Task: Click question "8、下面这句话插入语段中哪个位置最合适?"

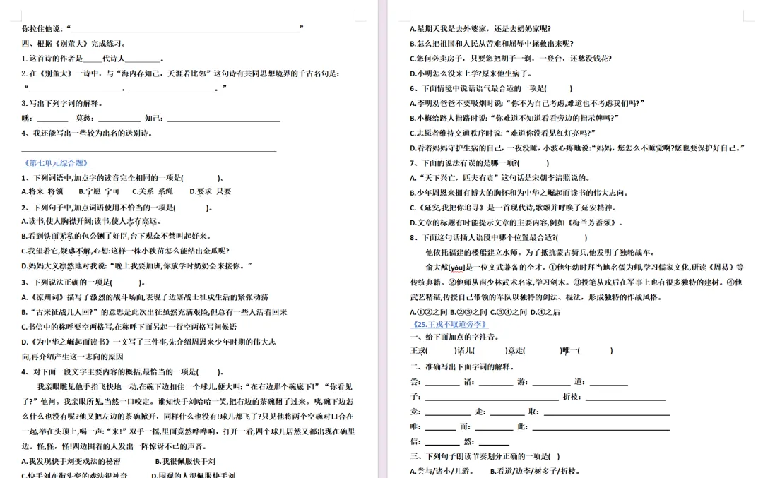Action: pyautogui.click(x=499, y=238)
